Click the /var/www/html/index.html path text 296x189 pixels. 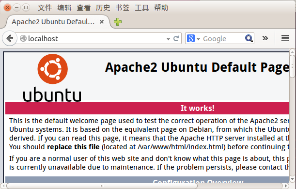181,147
